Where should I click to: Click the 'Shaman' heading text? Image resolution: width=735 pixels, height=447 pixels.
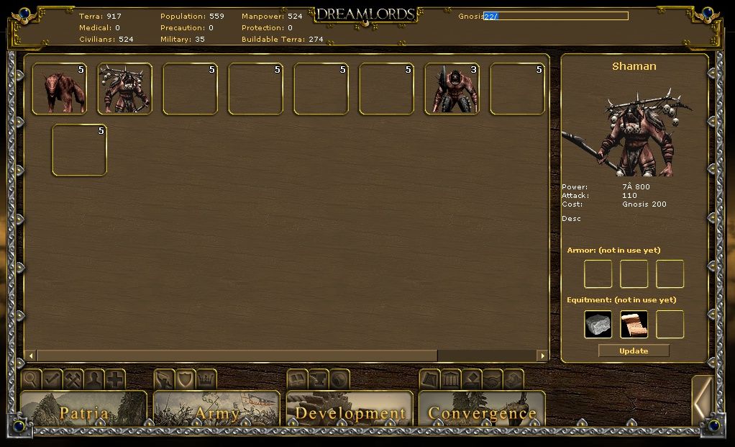click(x=634, y=66)
